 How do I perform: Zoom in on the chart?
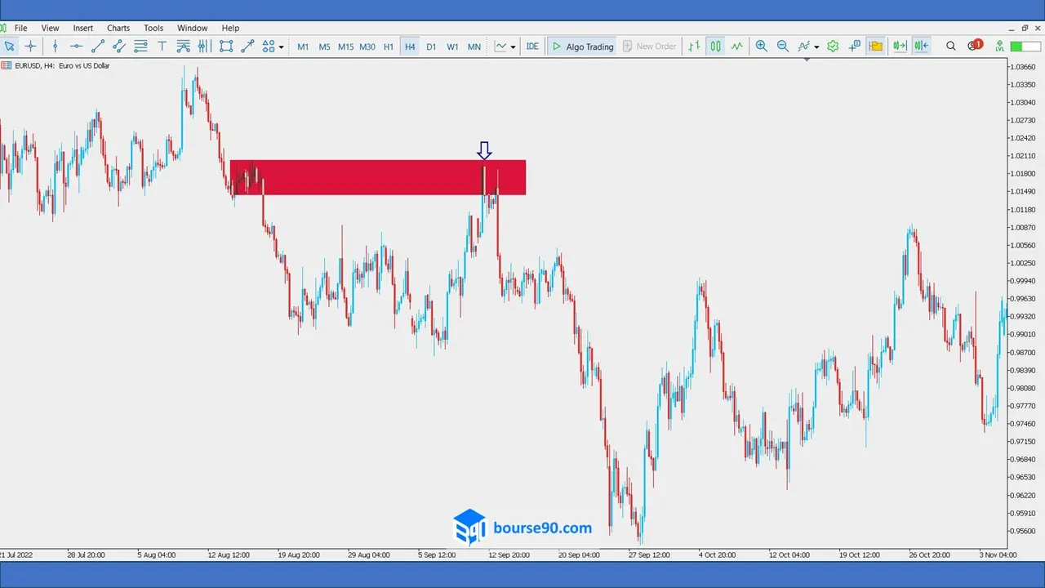point(762,47)
